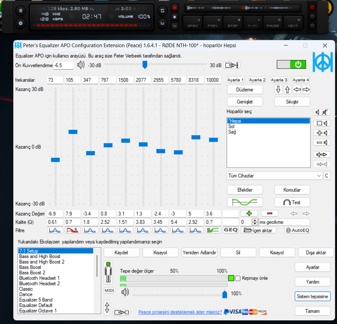337x324 pixels.
Task: Click the media player red seek bar
Action: coord(91,25)
